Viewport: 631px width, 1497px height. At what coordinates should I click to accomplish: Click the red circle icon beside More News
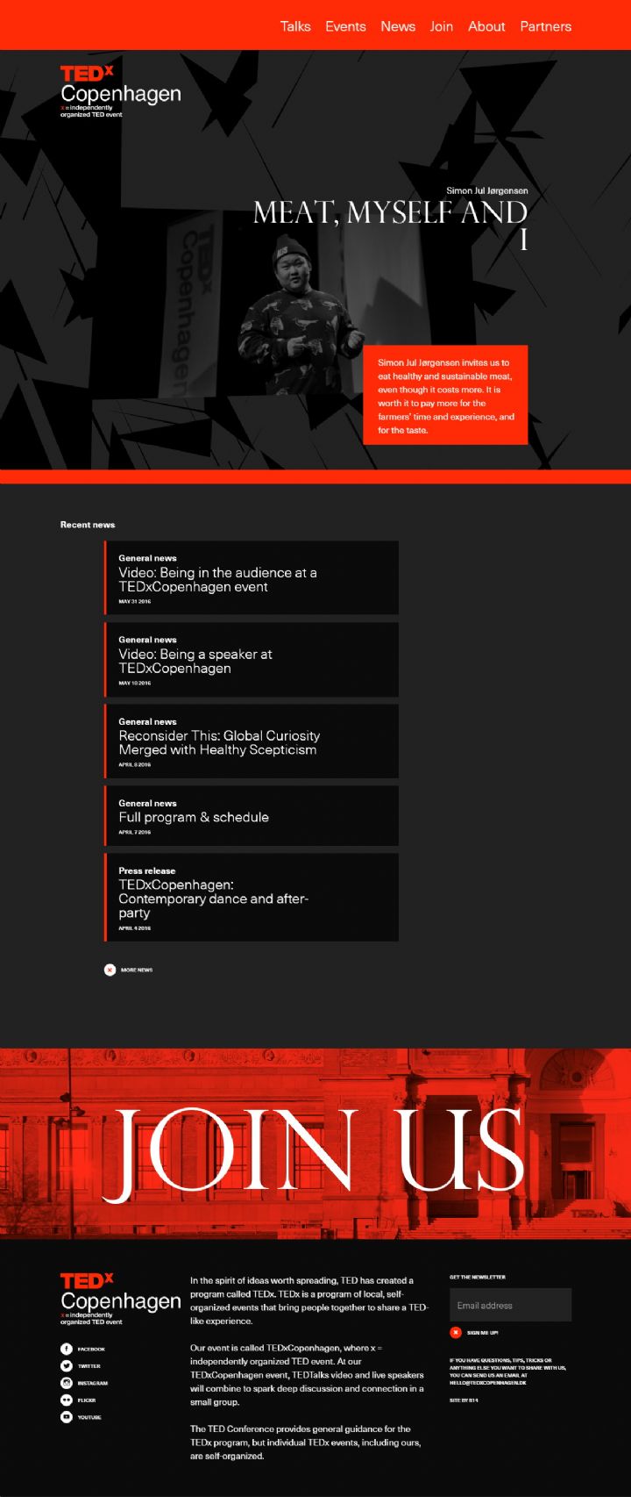click(110, 970)
